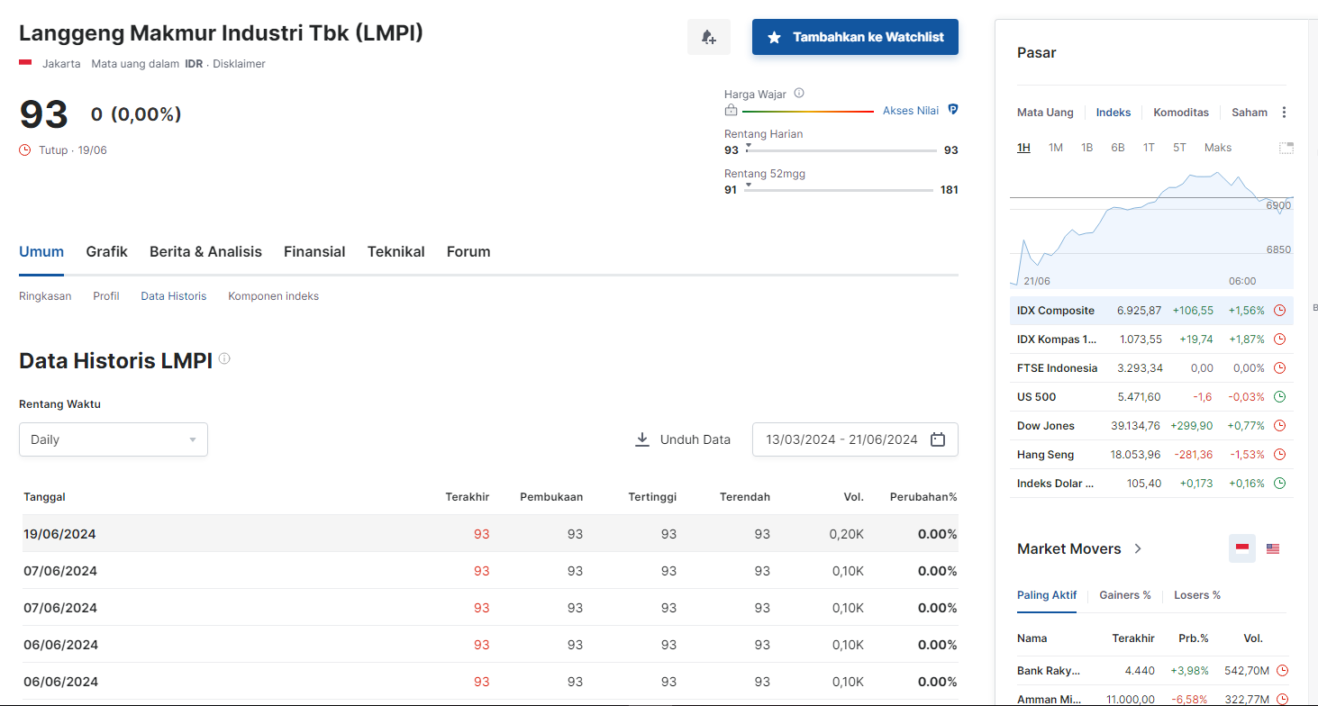Click Tambahkan ke Watchlist button
This screenshot has height=706, width=1318.
855,37
